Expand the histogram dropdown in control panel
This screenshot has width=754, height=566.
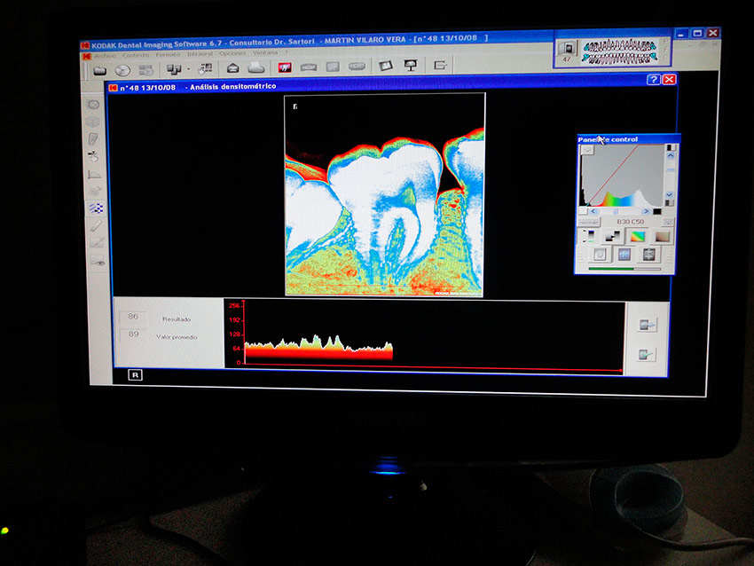[x=587, y=150]
